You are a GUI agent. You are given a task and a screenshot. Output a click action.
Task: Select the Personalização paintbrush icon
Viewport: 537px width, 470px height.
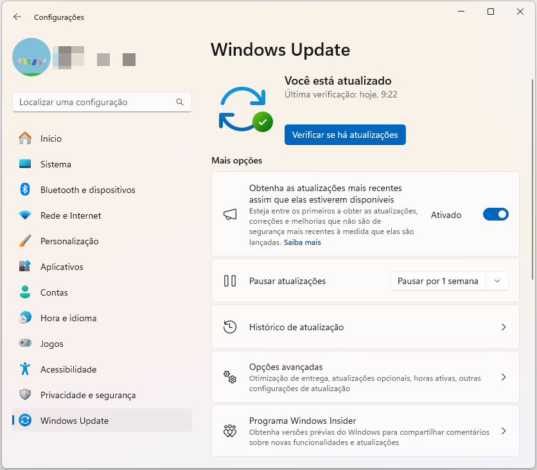coord(26,241)
